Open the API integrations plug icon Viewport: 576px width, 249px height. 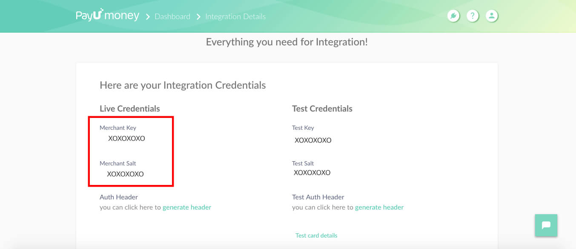pyautogui.click(x=453, y=16)
